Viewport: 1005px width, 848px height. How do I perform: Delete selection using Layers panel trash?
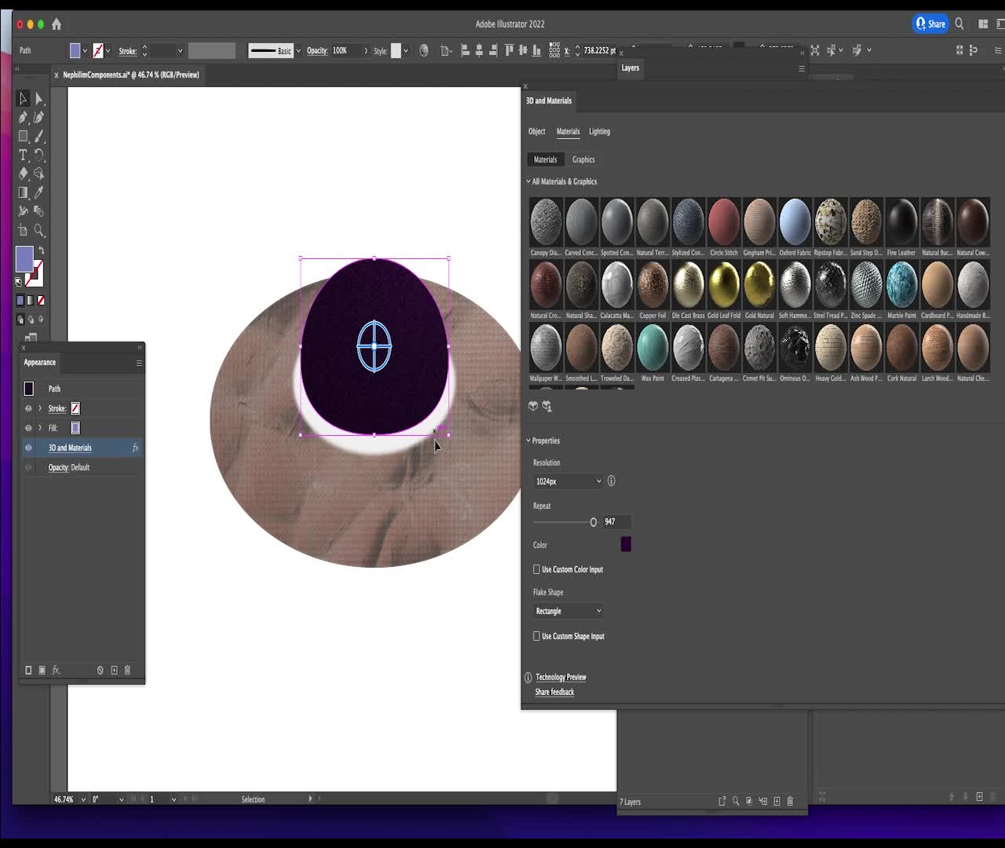click(790, 801)
